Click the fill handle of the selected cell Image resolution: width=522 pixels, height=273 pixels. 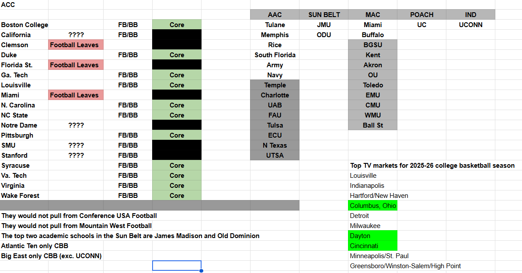tap(201, 271)
